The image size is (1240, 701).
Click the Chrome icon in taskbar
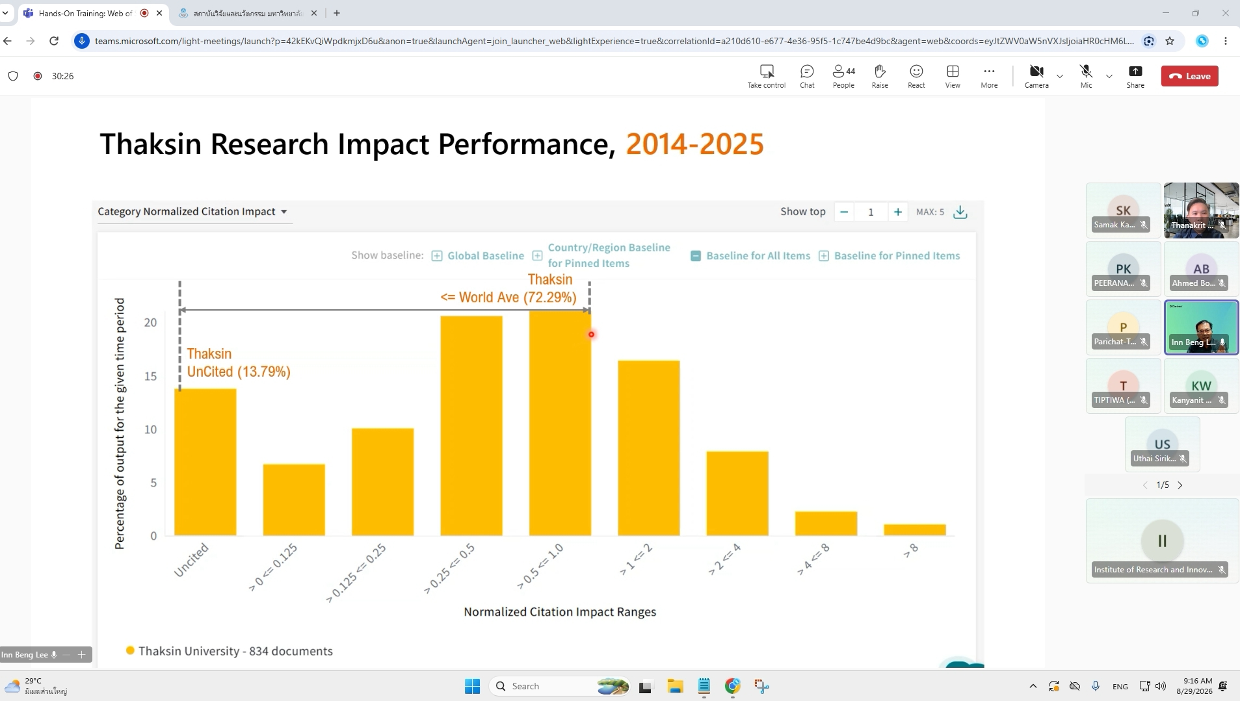733,686
